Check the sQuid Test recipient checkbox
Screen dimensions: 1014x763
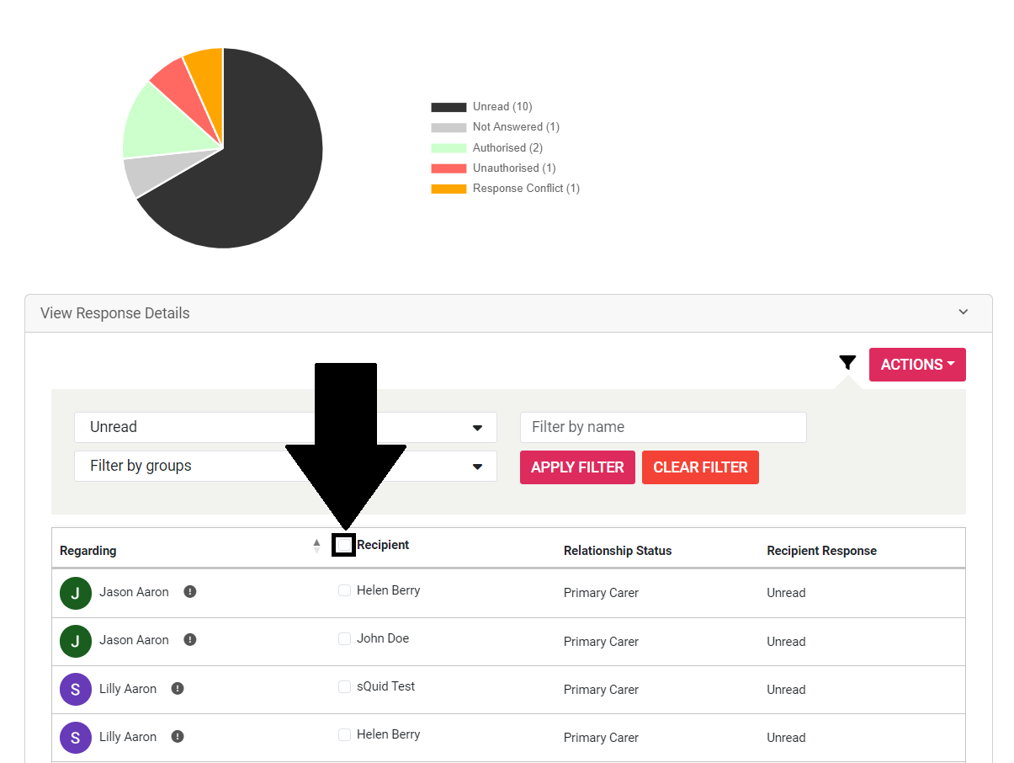[x=344, y=687]
